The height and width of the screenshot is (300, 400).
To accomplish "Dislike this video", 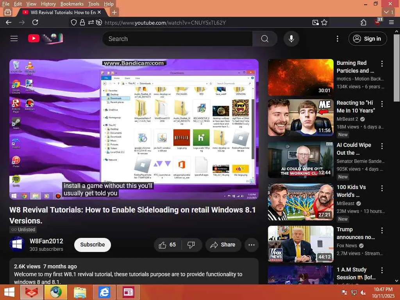I will (x=191, y=245).
